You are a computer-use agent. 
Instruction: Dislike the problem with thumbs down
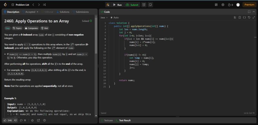click(15, 120)
